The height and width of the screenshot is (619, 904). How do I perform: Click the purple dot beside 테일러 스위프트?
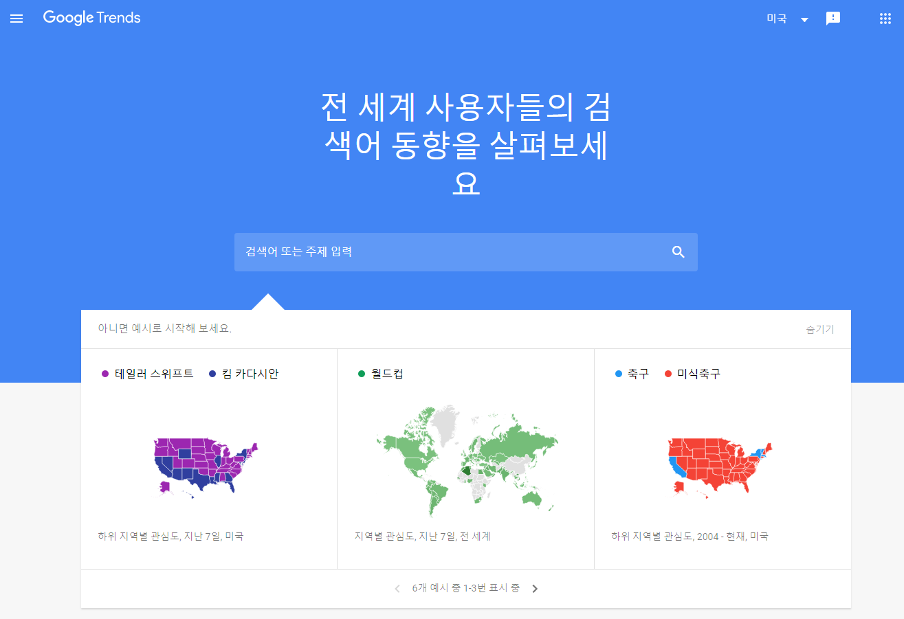tap(105, 374)
